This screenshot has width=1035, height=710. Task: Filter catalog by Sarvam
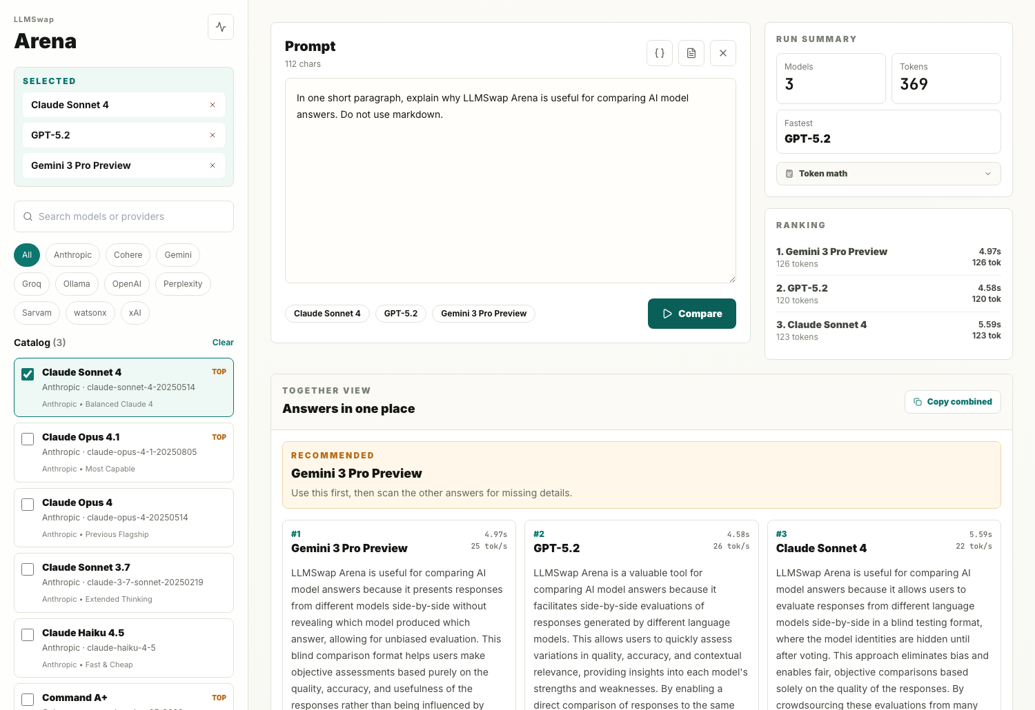37,313
